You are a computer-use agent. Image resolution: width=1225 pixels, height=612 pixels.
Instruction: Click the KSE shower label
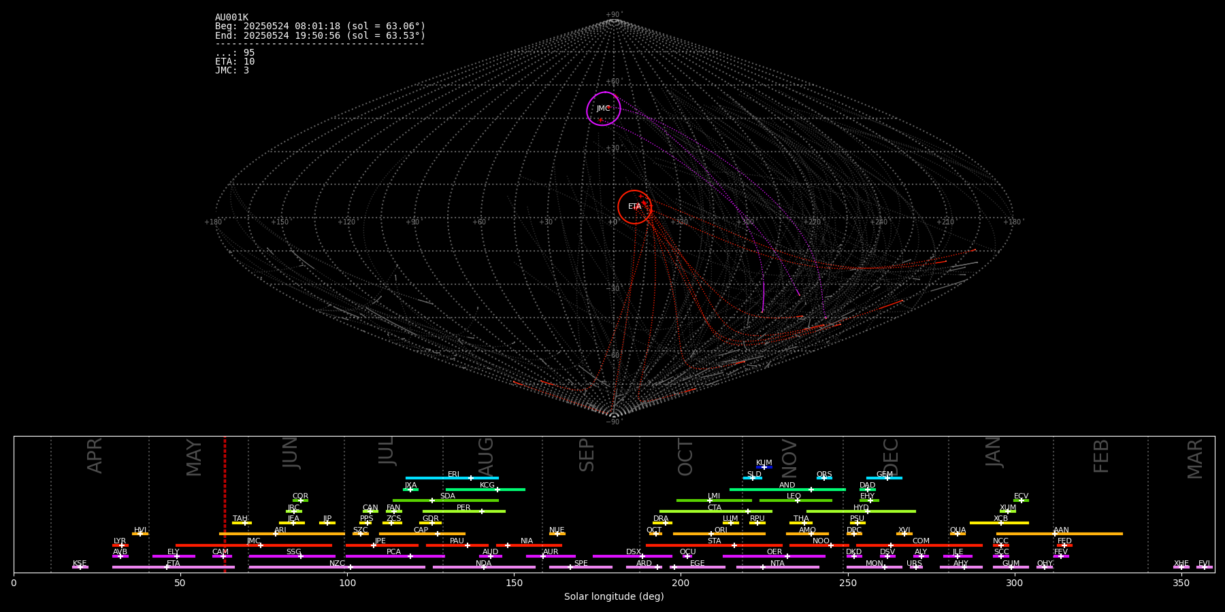click(80, 564)
